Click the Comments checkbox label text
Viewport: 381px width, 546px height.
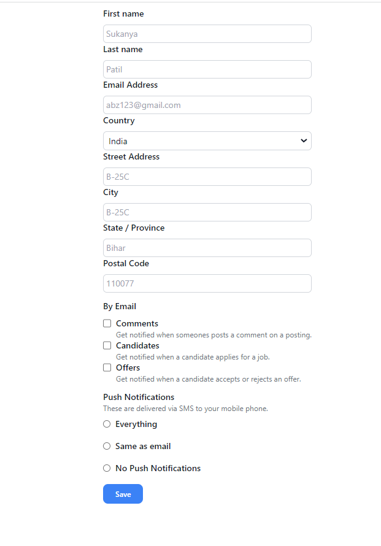(x=137, y=323)
